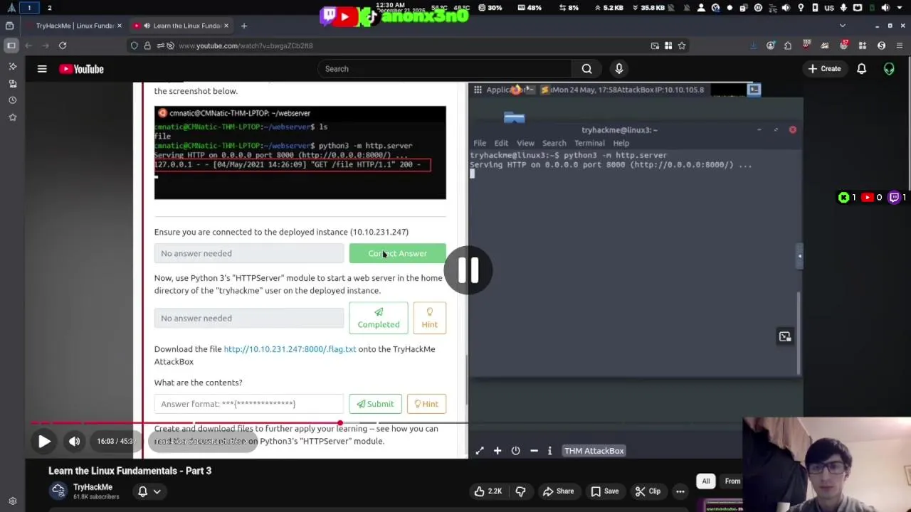The image size is (911, 512).
Task: Toggle picture-in-picture icon in address bar
Action: (x=655, y=46)
